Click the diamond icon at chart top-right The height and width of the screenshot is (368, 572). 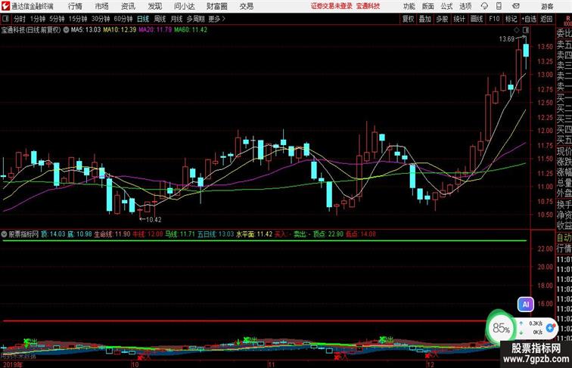(517, 29)
